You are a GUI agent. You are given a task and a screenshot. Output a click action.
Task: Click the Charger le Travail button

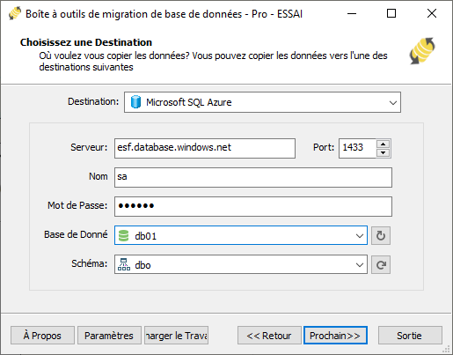click(176, 335)
